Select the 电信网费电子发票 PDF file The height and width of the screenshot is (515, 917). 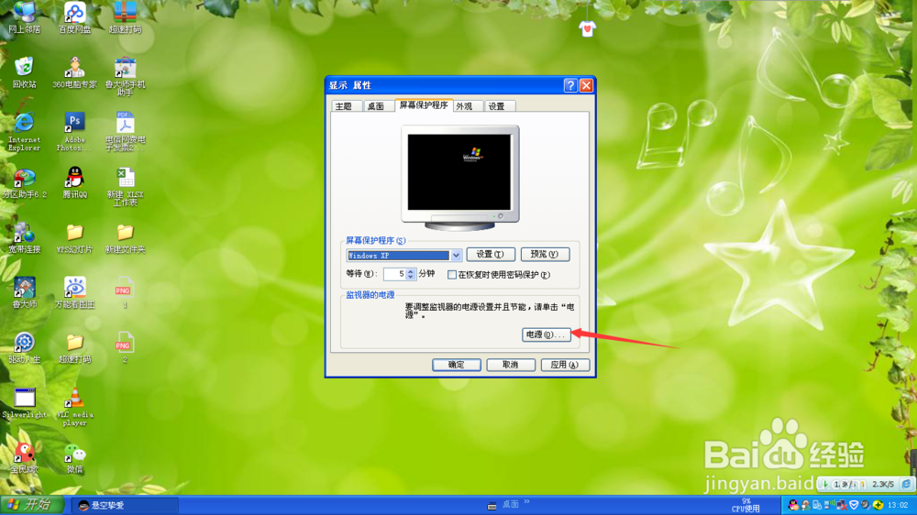coord(125,132)
